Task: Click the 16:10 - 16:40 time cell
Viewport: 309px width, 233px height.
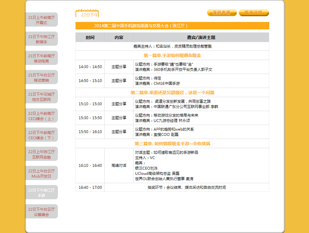Action: tap(90, 166)
